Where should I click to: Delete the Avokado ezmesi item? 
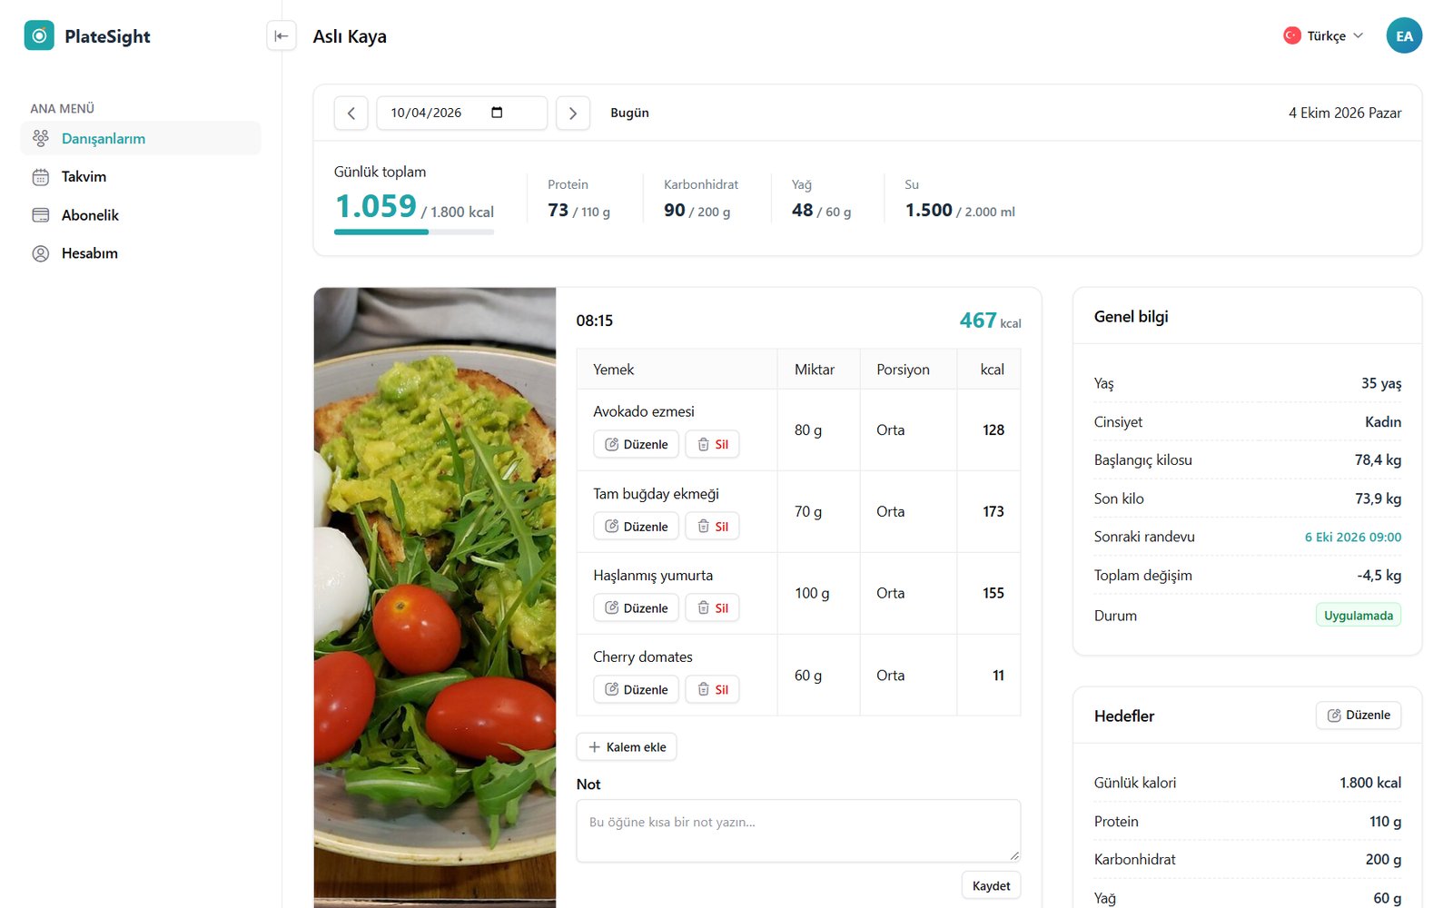(x=712, y=444)
